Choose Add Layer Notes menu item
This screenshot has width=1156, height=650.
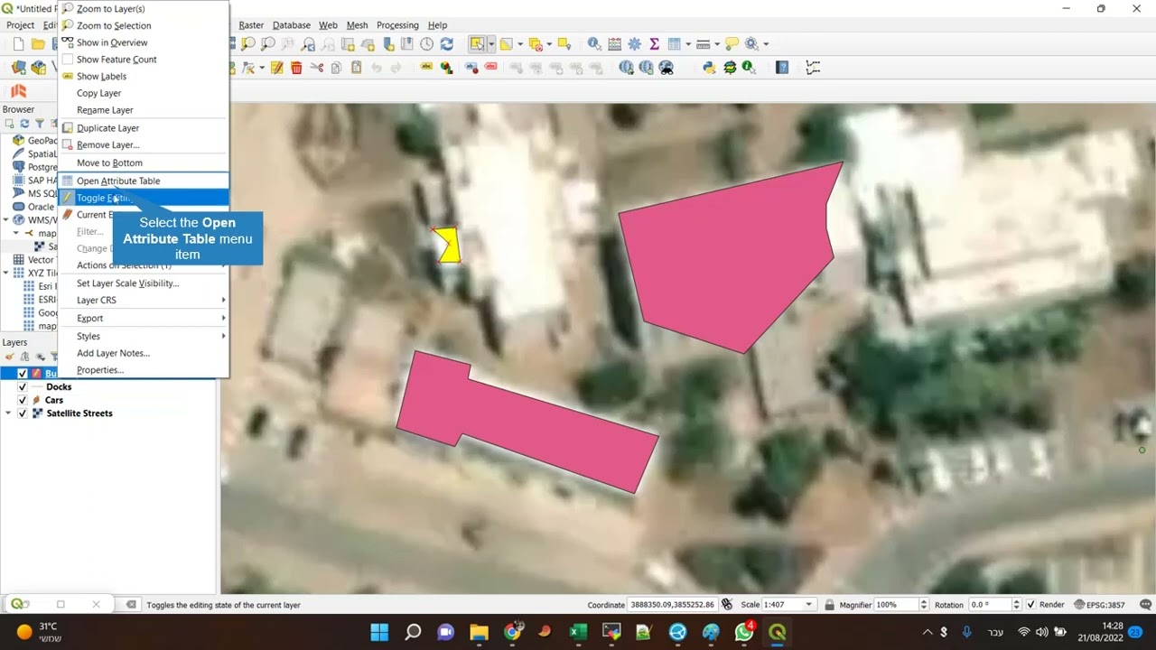click(143, 354)
